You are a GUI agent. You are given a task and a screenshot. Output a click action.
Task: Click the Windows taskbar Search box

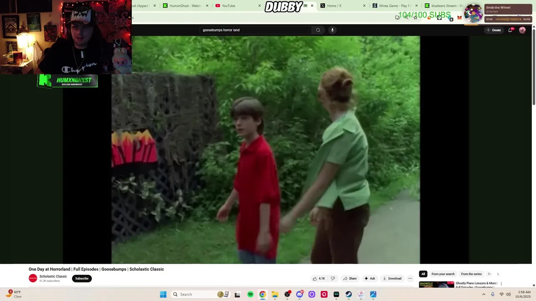tap(201, 294)
